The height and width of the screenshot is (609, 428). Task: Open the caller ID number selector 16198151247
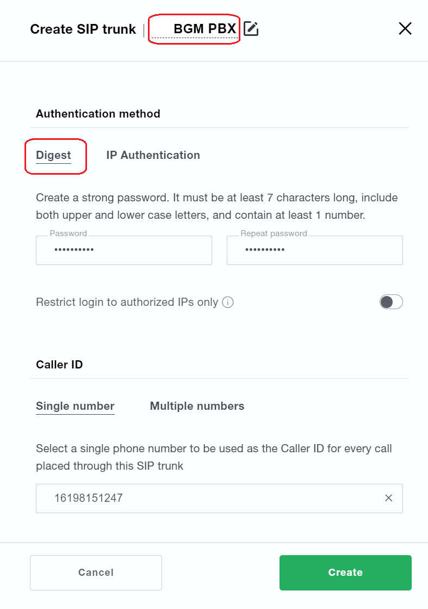point(207,498)
